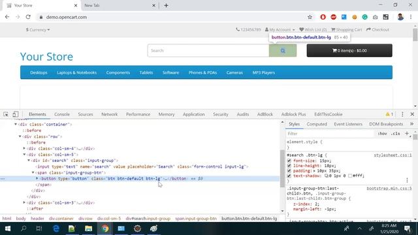Open the Wish List link
This screenshot has height=235, width=418.
click(x=313, y=29)
